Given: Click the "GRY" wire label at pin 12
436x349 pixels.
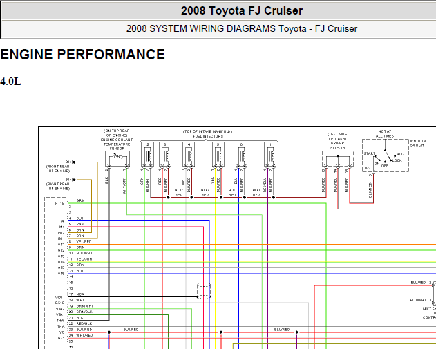Looking at the screenshot, I should tap(80, 265).
